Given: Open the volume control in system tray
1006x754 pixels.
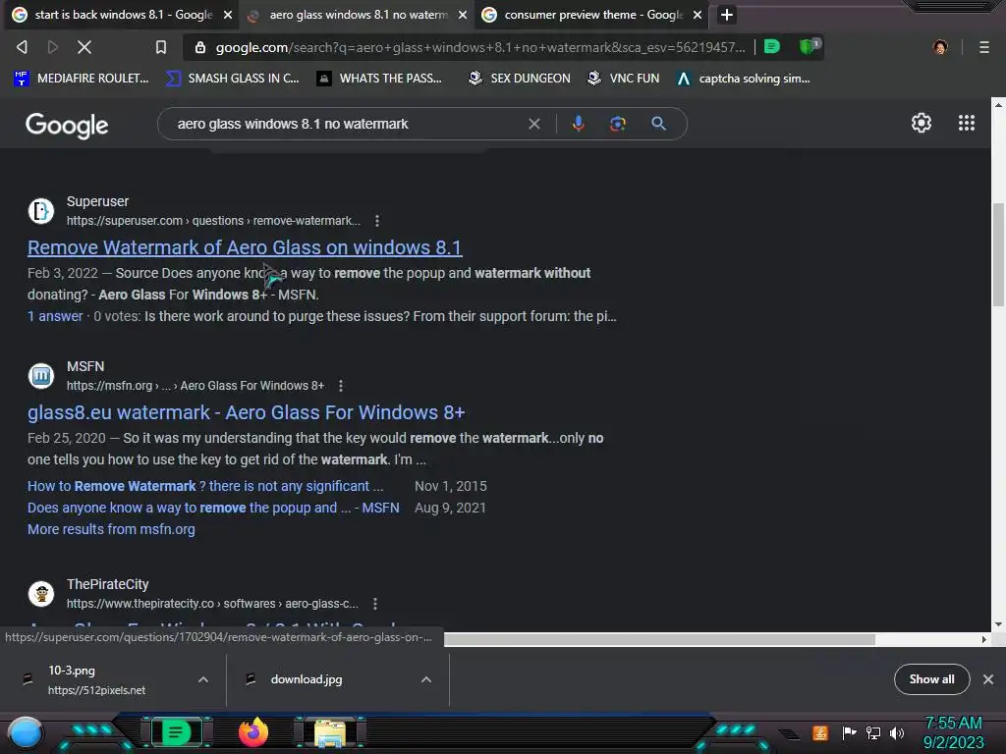Looking at the screenshot, I should click(x=897, y=732).
